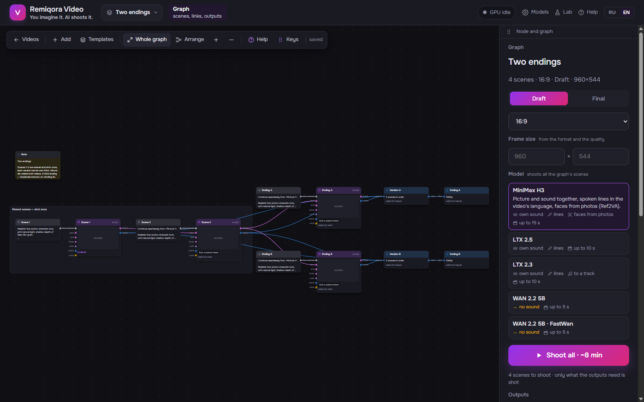Select the Note node on canvas

point(38,165)
